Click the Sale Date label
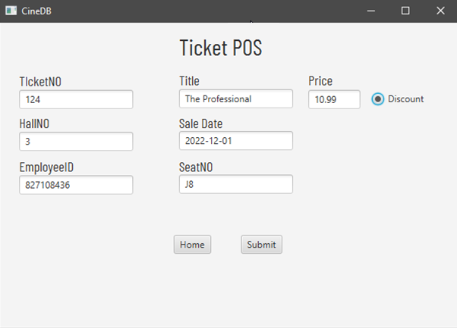 pyautogui.click(x=200, y=124)
